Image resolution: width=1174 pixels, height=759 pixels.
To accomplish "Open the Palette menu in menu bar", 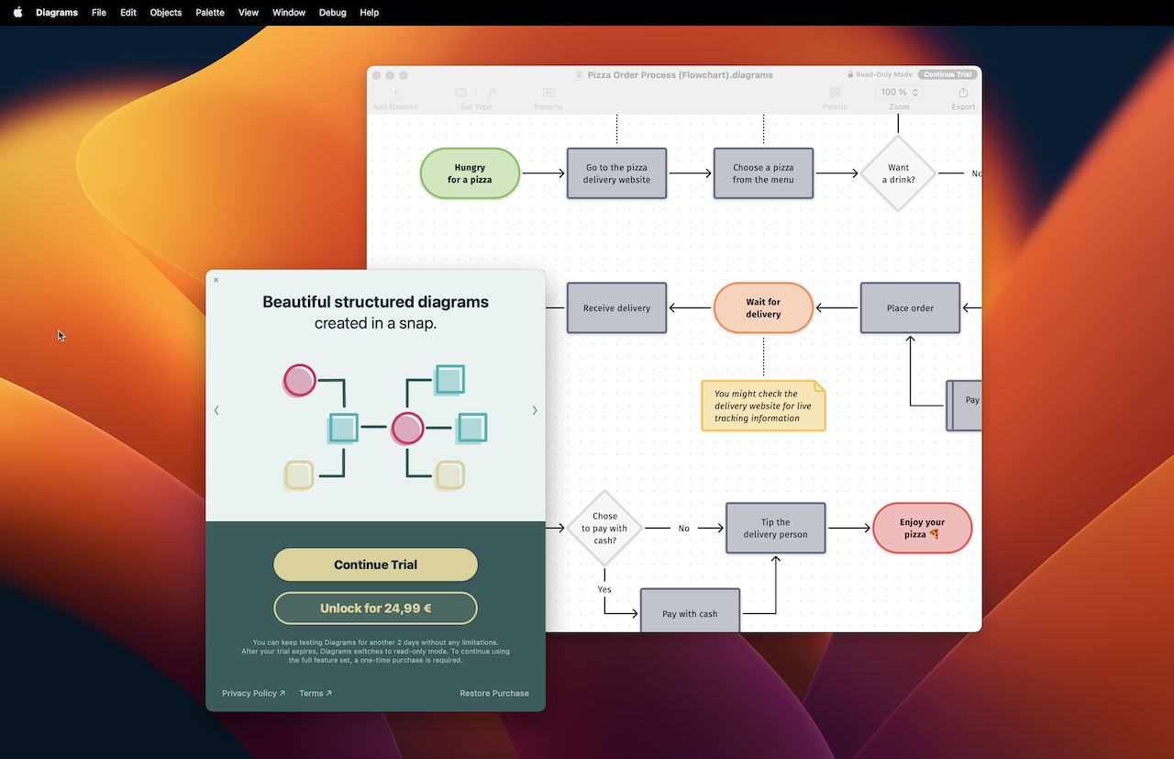I will click(x=210, y=13).
